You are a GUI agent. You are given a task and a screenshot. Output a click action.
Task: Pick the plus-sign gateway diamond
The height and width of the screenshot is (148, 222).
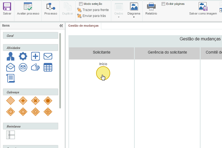pyautogui.click(x=23, y=101)
